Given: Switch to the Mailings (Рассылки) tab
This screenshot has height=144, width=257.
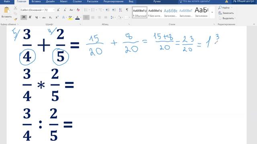Looking at the screenshot, I should coord(92,1).
